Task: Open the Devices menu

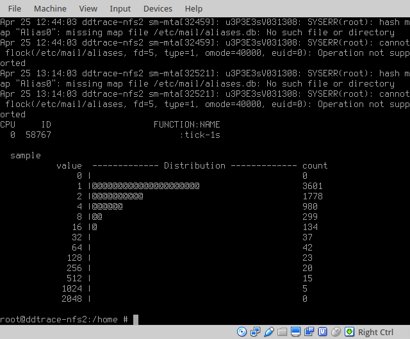Action: click(x=158, y=8)
